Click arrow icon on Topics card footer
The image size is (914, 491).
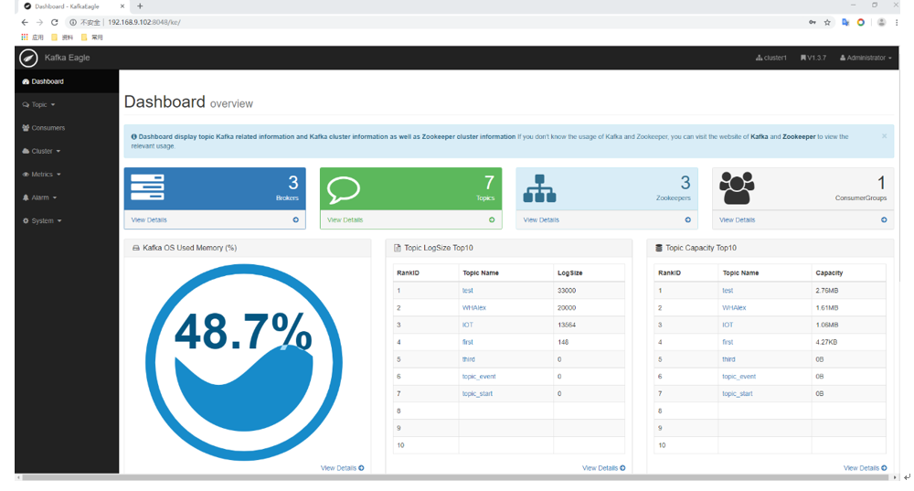(x=492, y=219)
